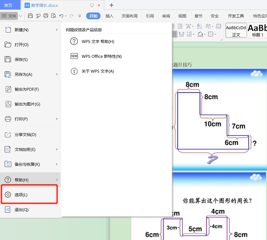Open the 插入 ribbon tab
The width and height of the screenshot is (267, 240).
point(109,16)
